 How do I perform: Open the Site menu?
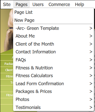pos(7,5)
